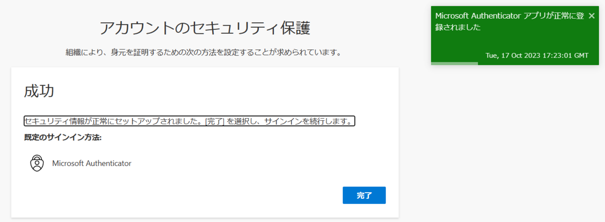
Task: Click the 組織により subtitle sentence
Action: pyautogui.click(x=203, y=52)
